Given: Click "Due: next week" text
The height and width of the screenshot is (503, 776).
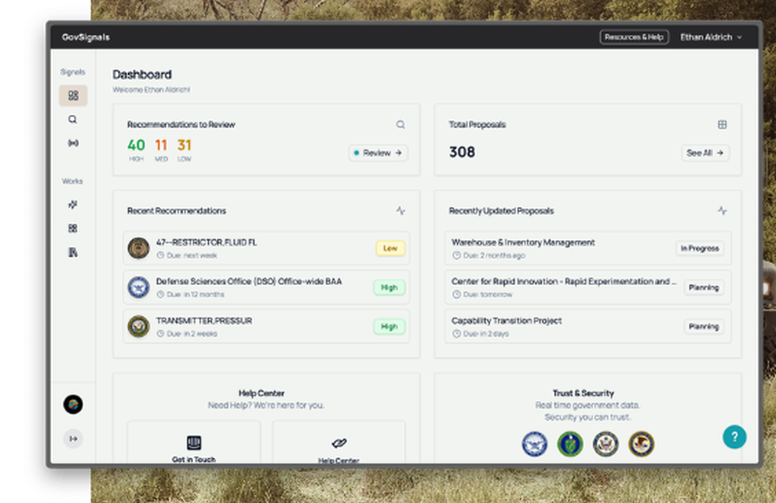Looking at the screenshot, I should tap(192, 255).
